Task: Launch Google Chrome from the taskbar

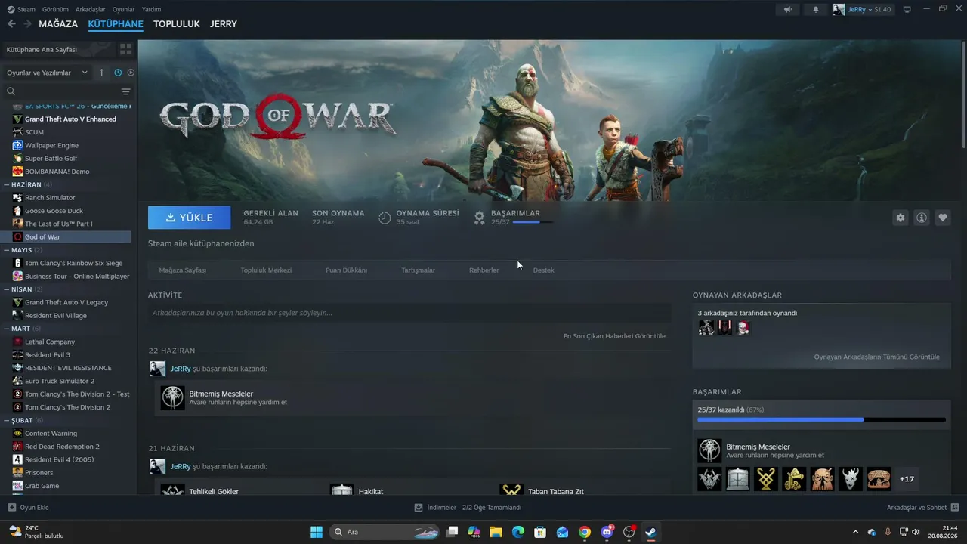Action: coord(585,532)
